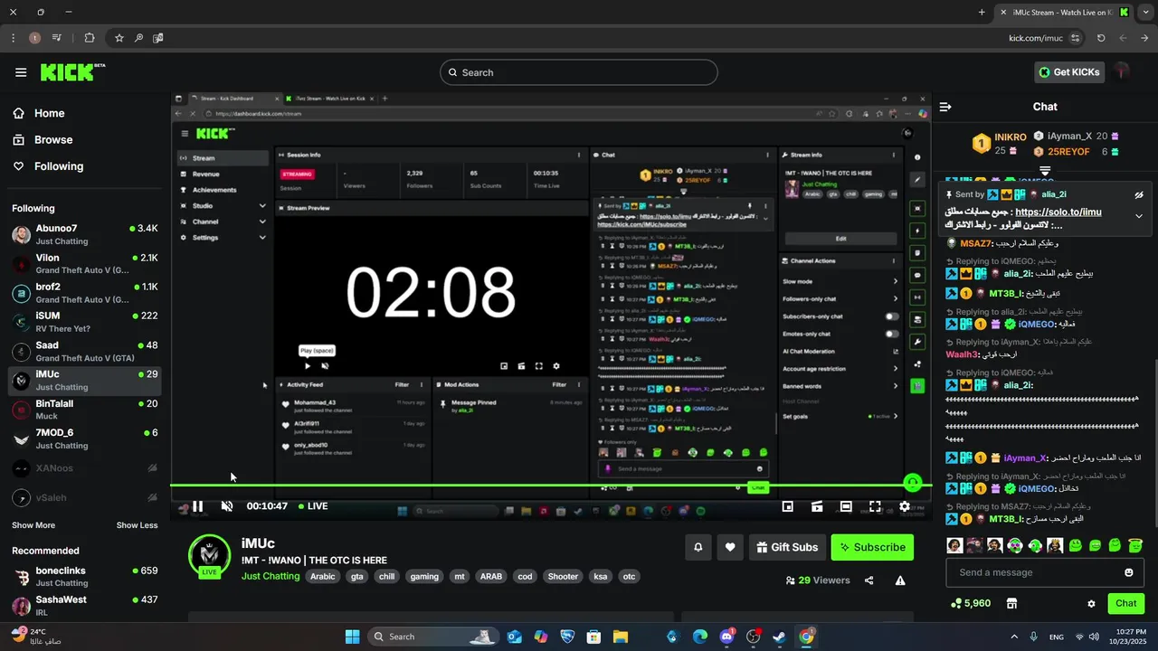Open the hamburger sidebar menu
Image resolution: width=1158 pixels, height=651 pixels.
(x=21, y=72)
